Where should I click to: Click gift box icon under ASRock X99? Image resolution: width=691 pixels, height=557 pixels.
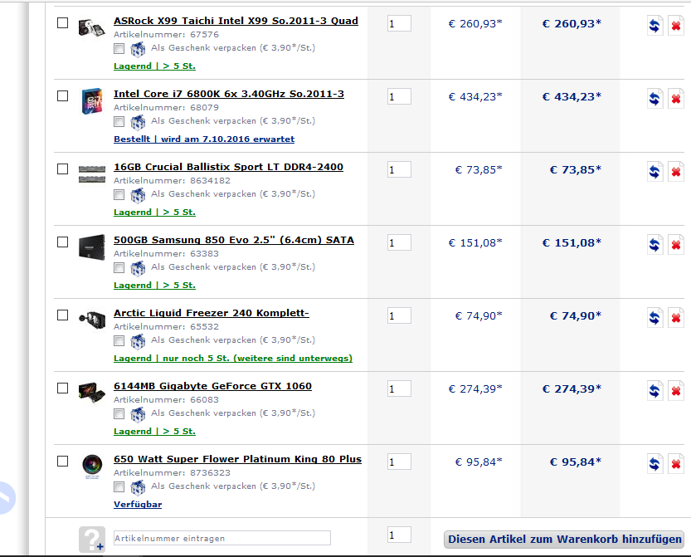pos(138,50)
